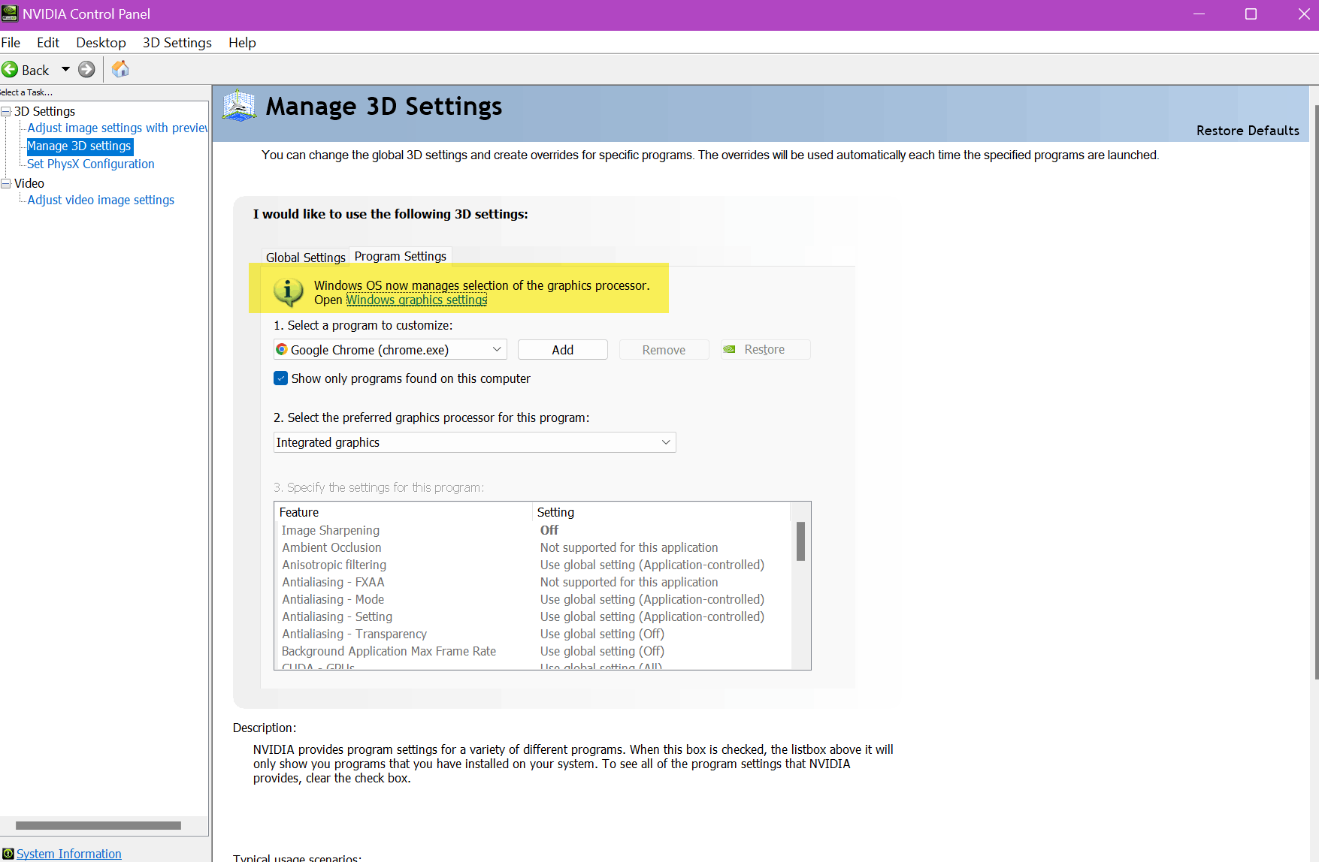Switch to the Program Settings tab
The image size is (1319, 862).
(x=401, y=256)
